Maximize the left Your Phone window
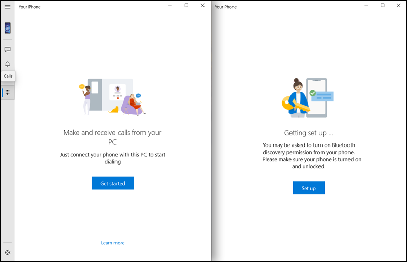407x262 pixels. pos(186,5)
